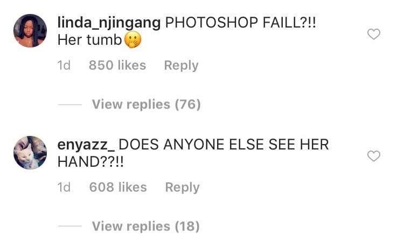
Task: Visit the linda_njingang username link
Action: click(109, 23)
